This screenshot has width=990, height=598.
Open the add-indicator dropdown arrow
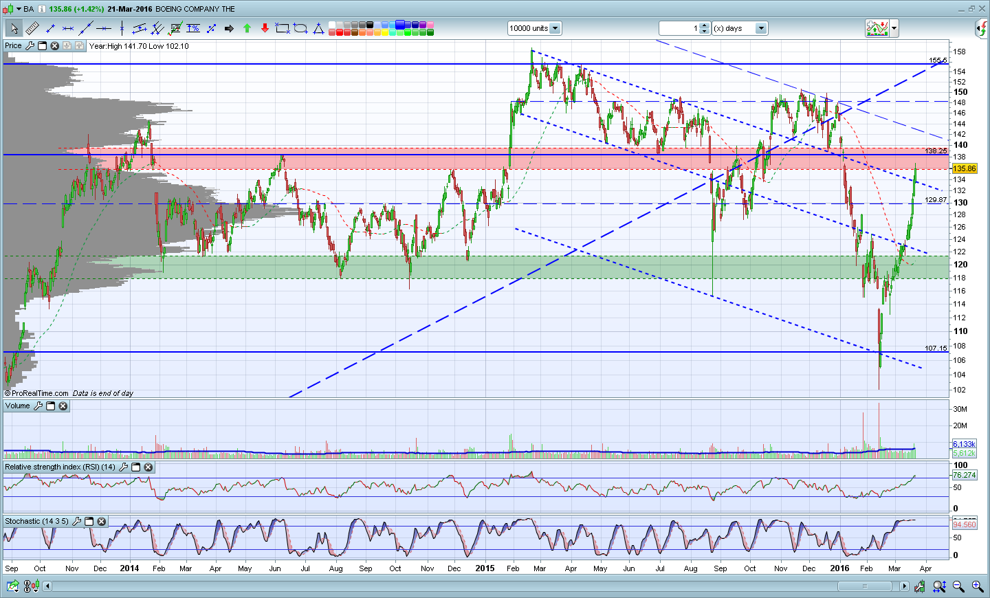click(x=894, y=28)
